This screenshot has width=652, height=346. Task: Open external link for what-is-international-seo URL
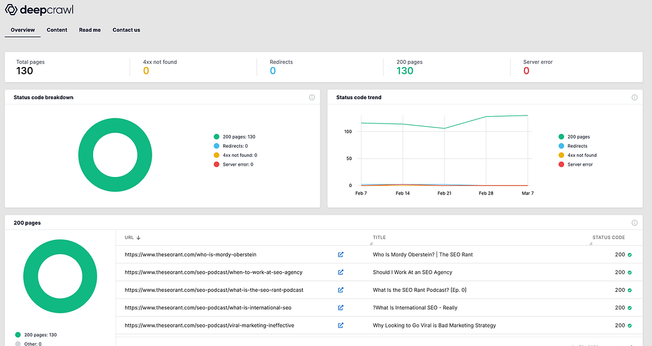(341, 308)
